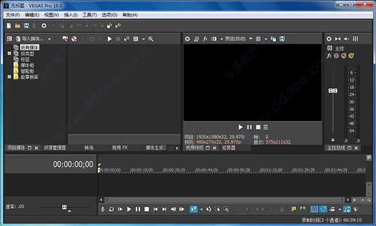376x226 pixels.
Task: Click the timeline record microphone button
Action: coord(103,209)
